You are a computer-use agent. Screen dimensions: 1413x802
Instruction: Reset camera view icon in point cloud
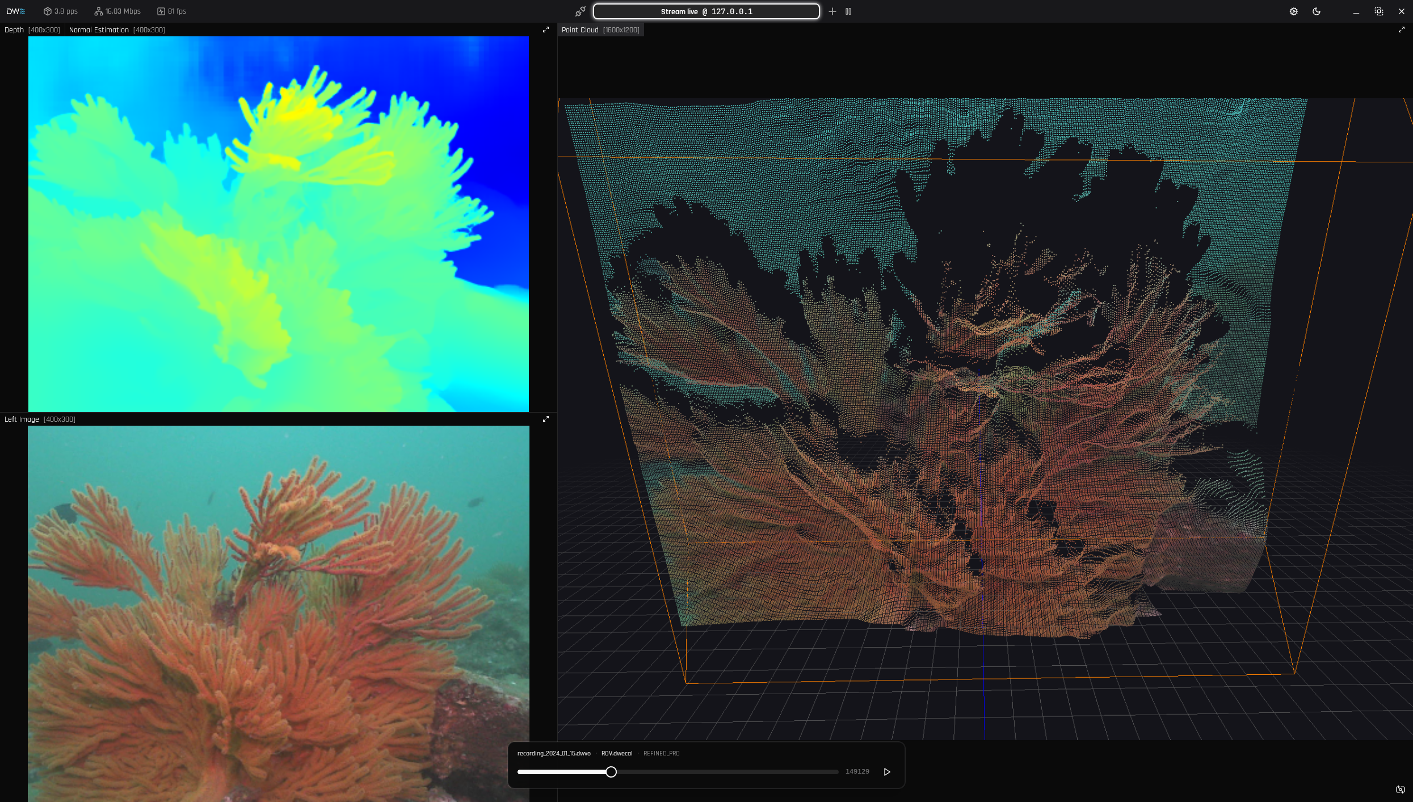[1401, 790]
